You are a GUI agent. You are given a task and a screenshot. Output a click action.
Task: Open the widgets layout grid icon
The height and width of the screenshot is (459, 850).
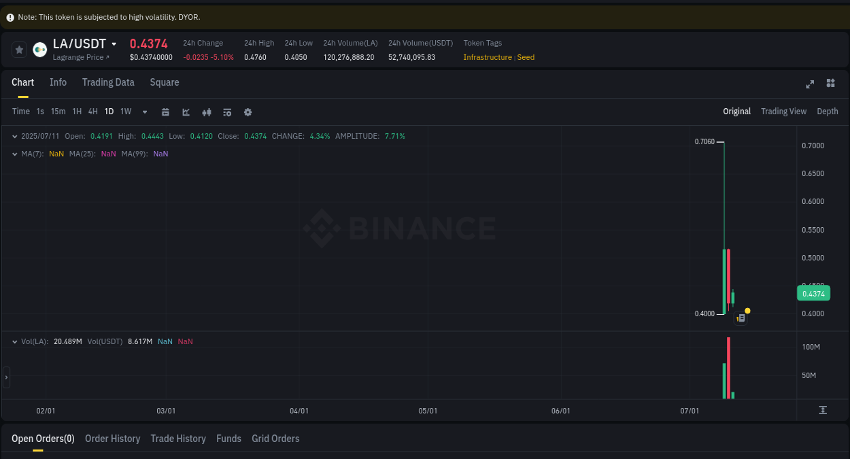(830, 84)
